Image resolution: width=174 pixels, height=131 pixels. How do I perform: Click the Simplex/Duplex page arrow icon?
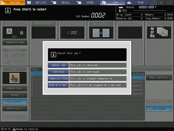pos(101,33)
